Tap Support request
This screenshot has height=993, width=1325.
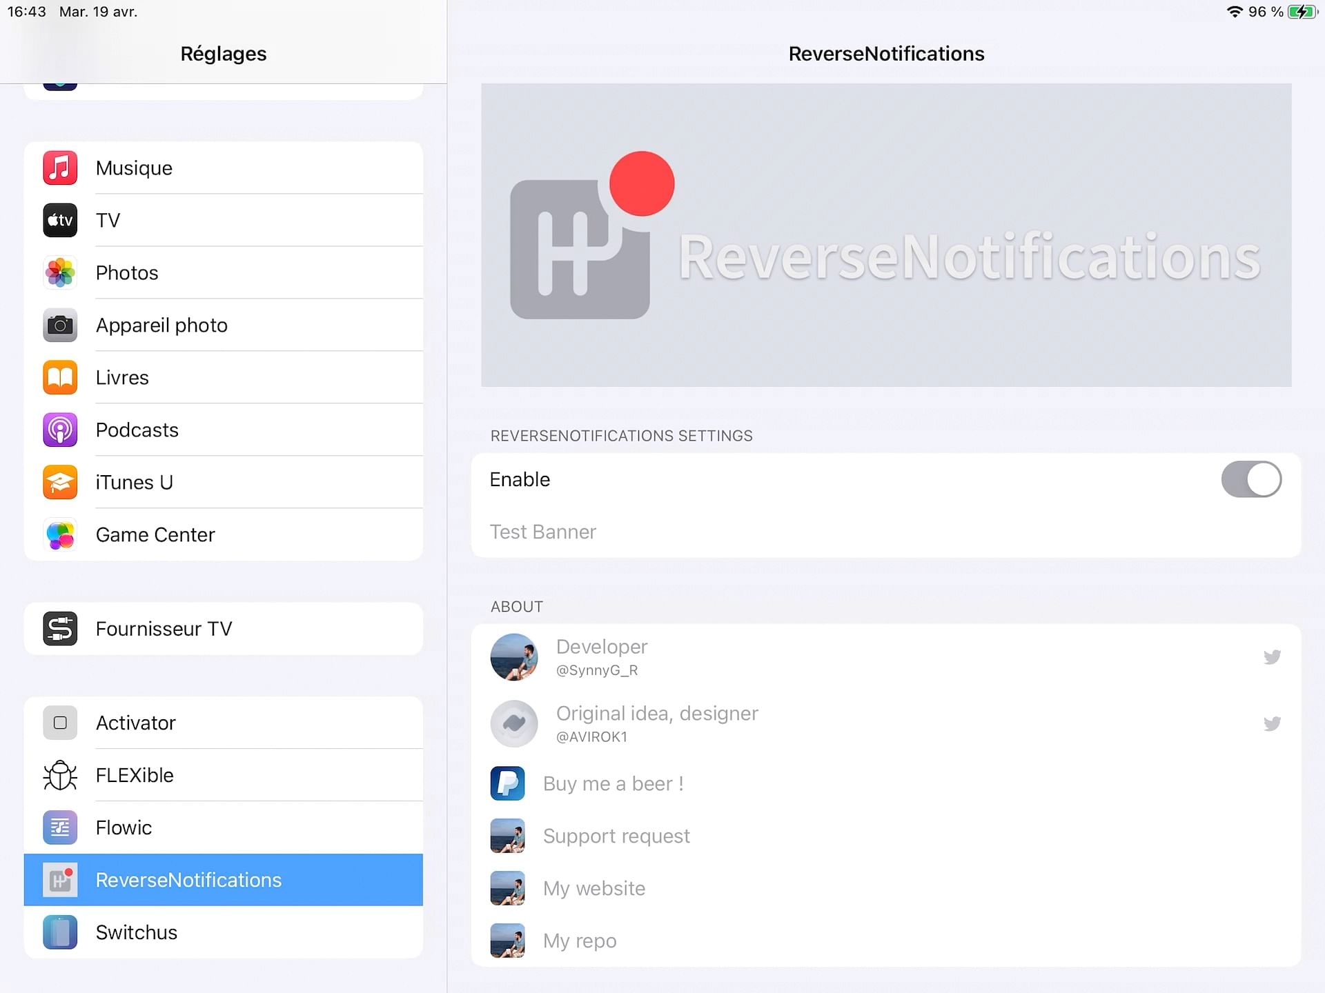pos(886,836)
